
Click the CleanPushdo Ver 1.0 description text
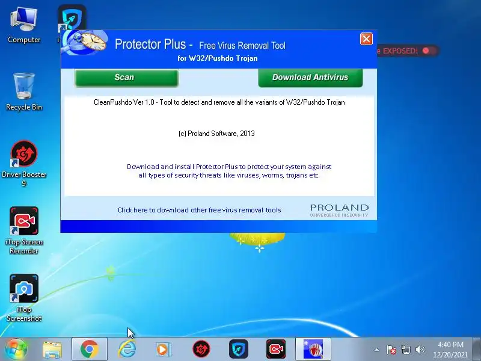click(219, 102)
